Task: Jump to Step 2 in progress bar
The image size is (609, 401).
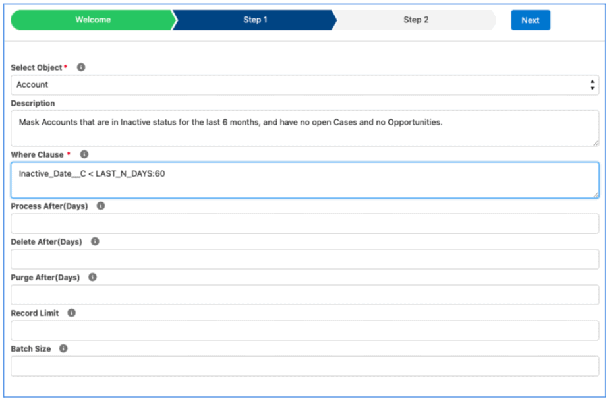Action: [416, 20]
